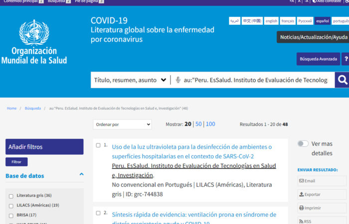Switch language to Chinese 中文

pyautogui.click(x=252, y=21)
